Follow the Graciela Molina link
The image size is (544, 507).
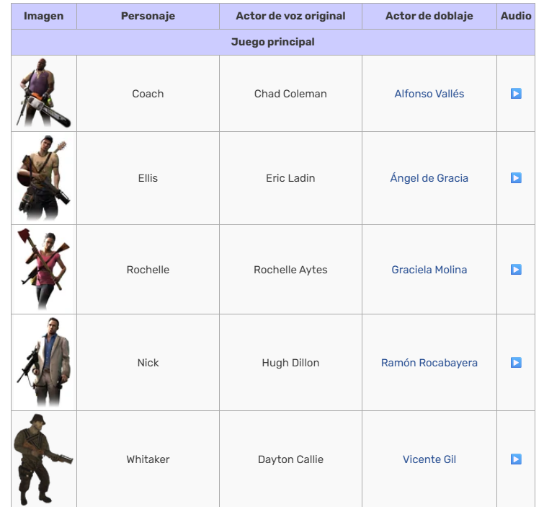pyautogui.click(x=429, y=270)
